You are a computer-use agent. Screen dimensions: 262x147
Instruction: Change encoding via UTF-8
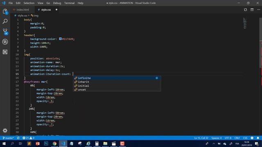(x=228, y=138)
